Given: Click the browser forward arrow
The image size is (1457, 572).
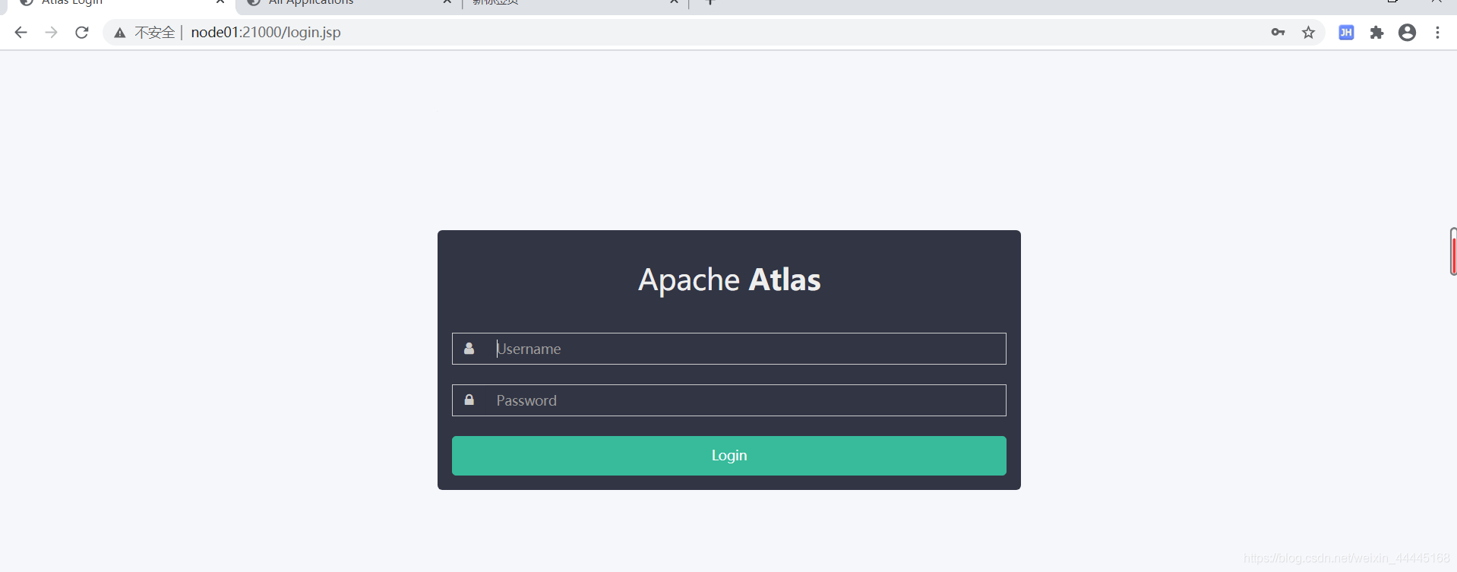Looking at the screenshot, I should click(x=51, y=33).
